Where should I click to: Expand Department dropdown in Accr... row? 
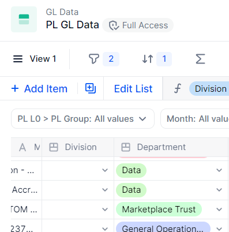click(219, 190)
